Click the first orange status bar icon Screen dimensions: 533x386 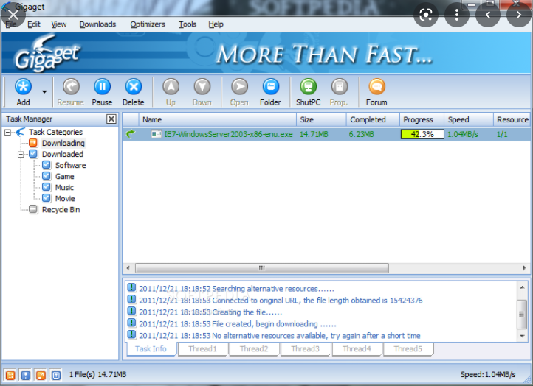coord(10,375)
